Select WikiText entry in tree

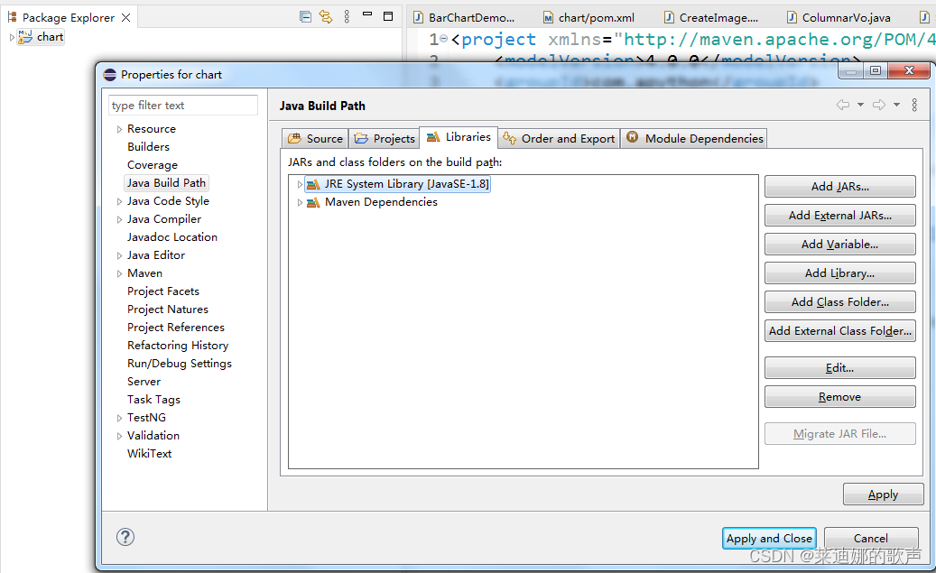point(149,454)
